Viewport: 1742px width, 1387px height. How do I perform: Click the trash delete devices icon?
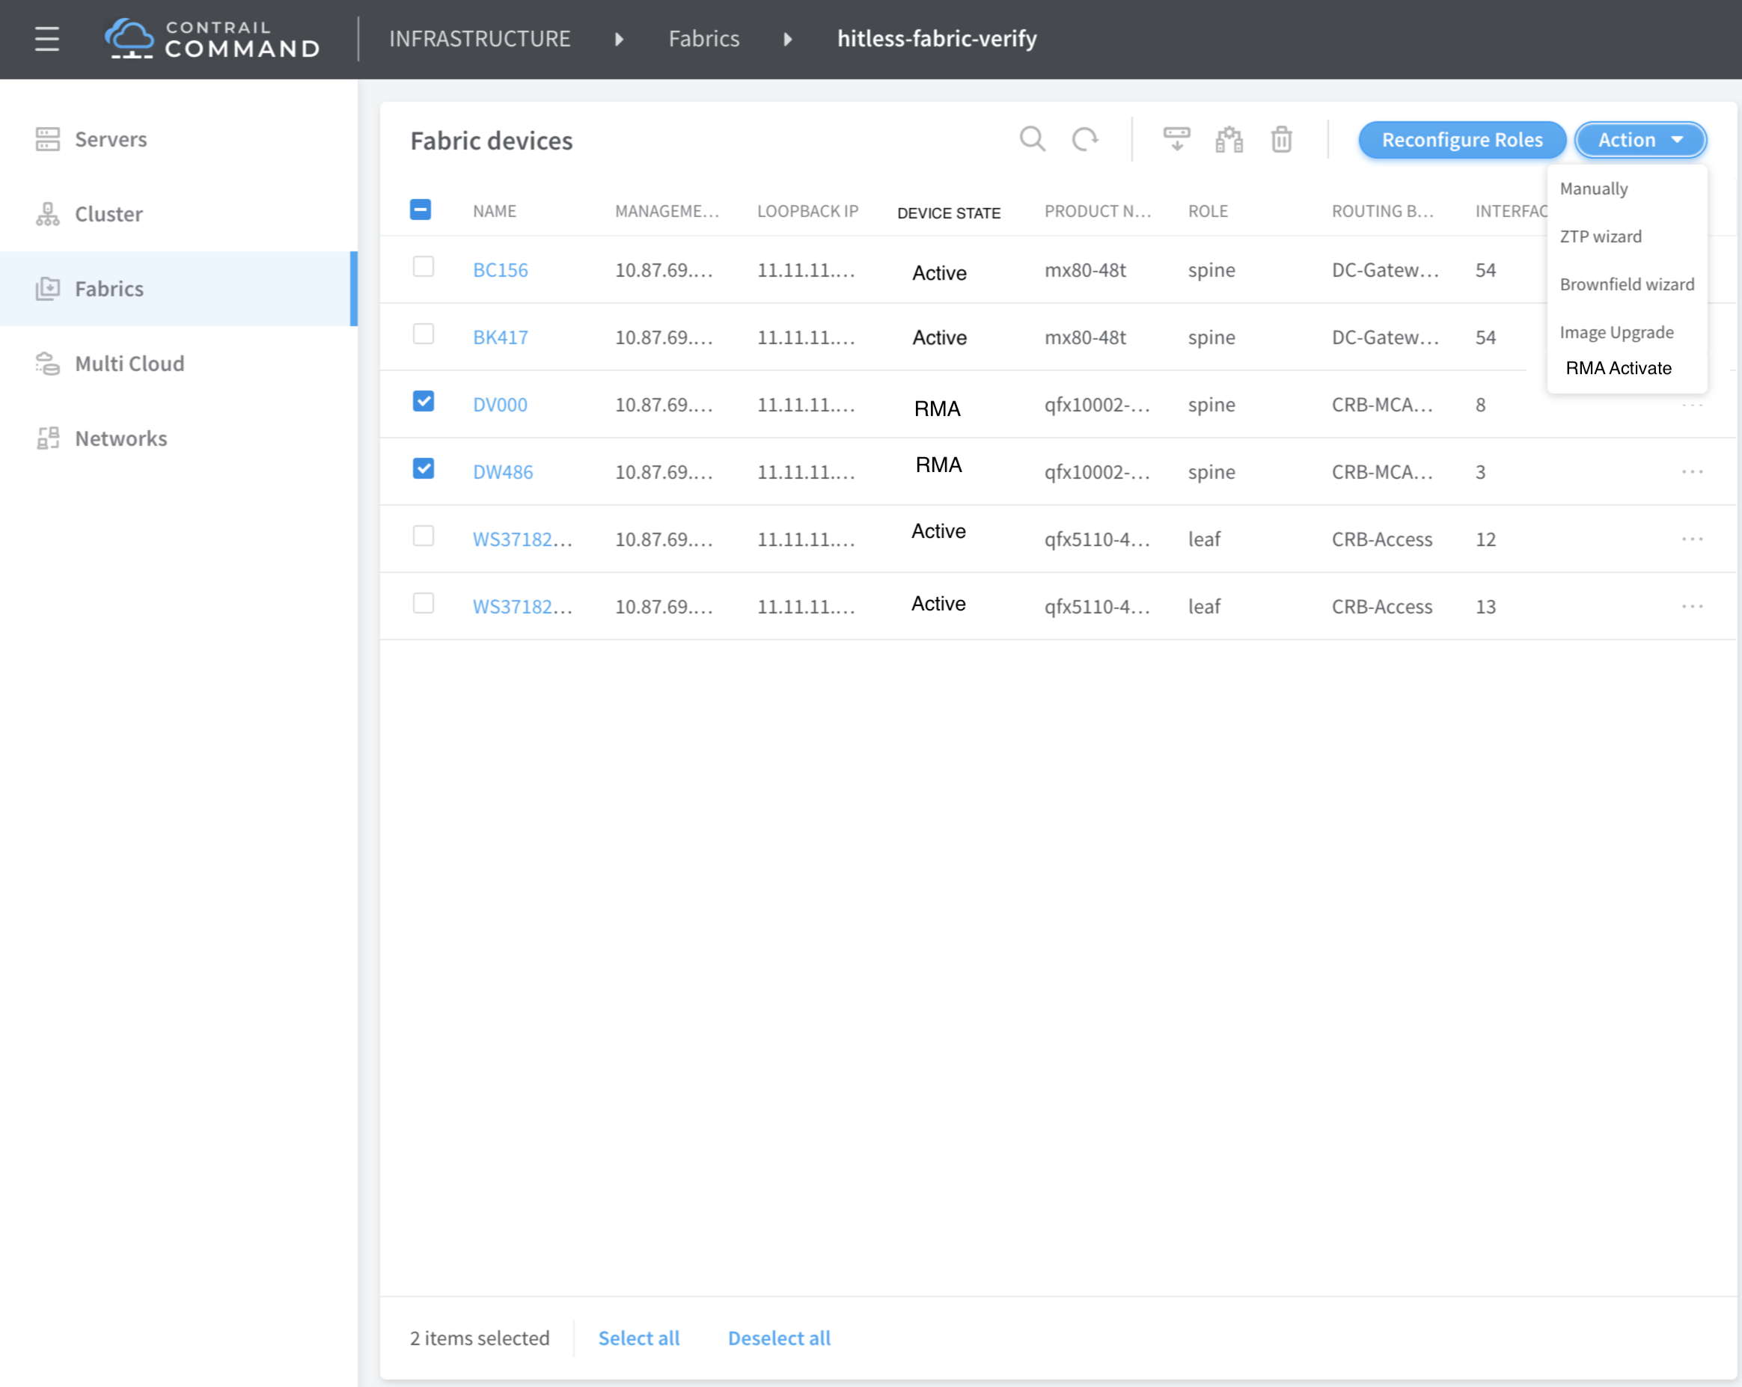[1282, 140]
